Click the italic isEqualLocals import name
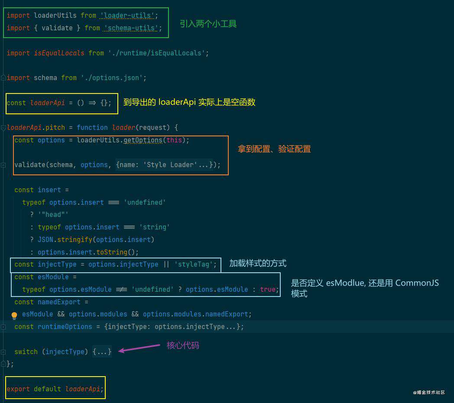Image resolution: width=454 pixels, height=403 pixels. coord(59,53)
